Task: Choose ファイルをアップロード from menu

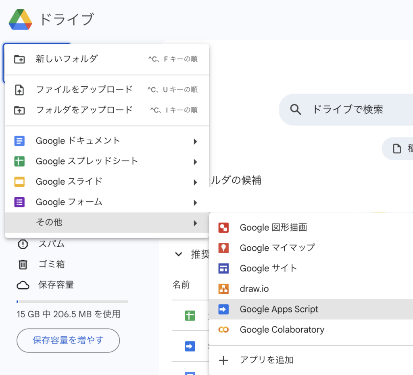Action: pos(107,90)
